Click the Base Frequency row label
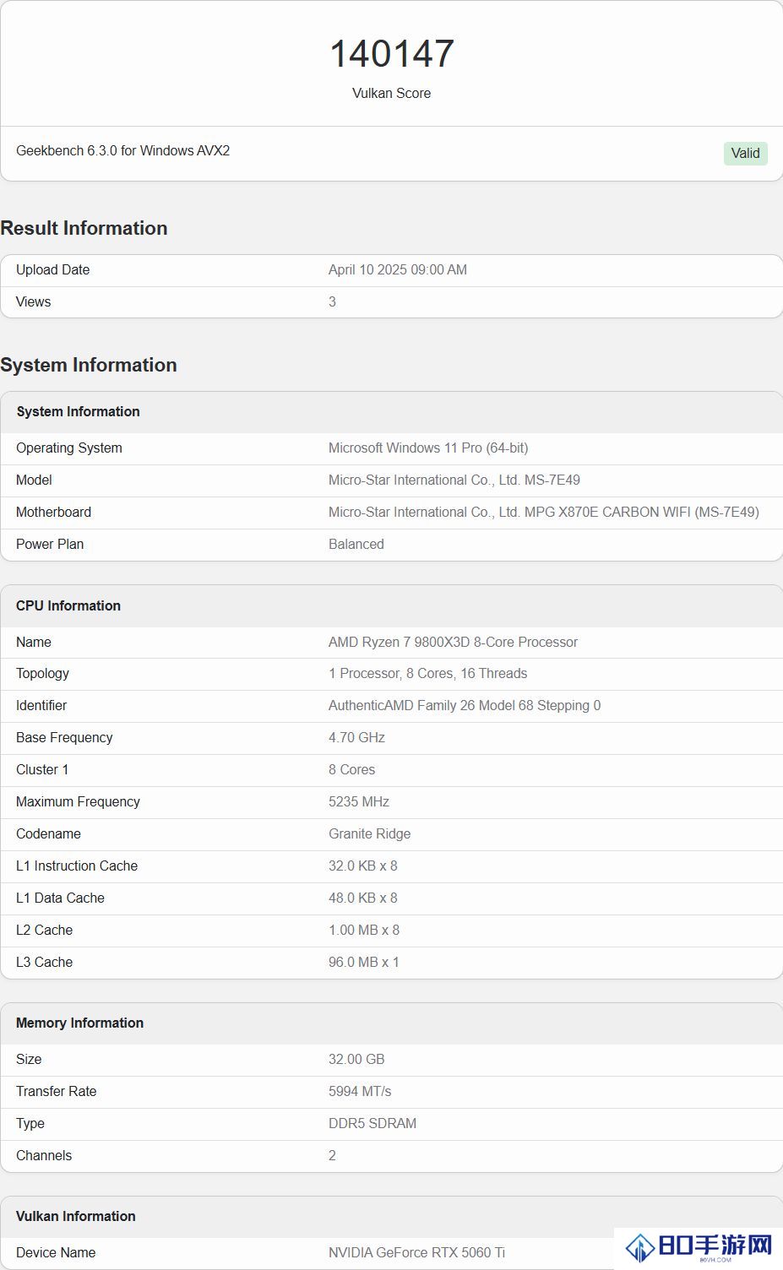Image resolution: width=783 pixels, height=1270 pixels. (x=64, y=737)
